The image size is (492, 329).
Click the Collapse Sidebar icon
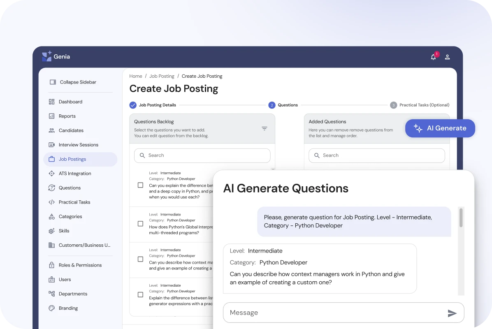(x=53, y=82)
